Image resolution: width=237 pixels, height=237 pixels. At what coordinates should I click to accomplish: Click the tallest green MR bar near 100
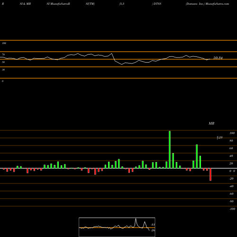coord(170,150)
